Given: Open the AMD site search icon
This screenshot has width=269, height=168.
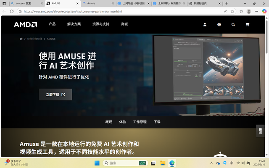Looking at the screenshot, I should pyautogui.click(x=233, y=24).
